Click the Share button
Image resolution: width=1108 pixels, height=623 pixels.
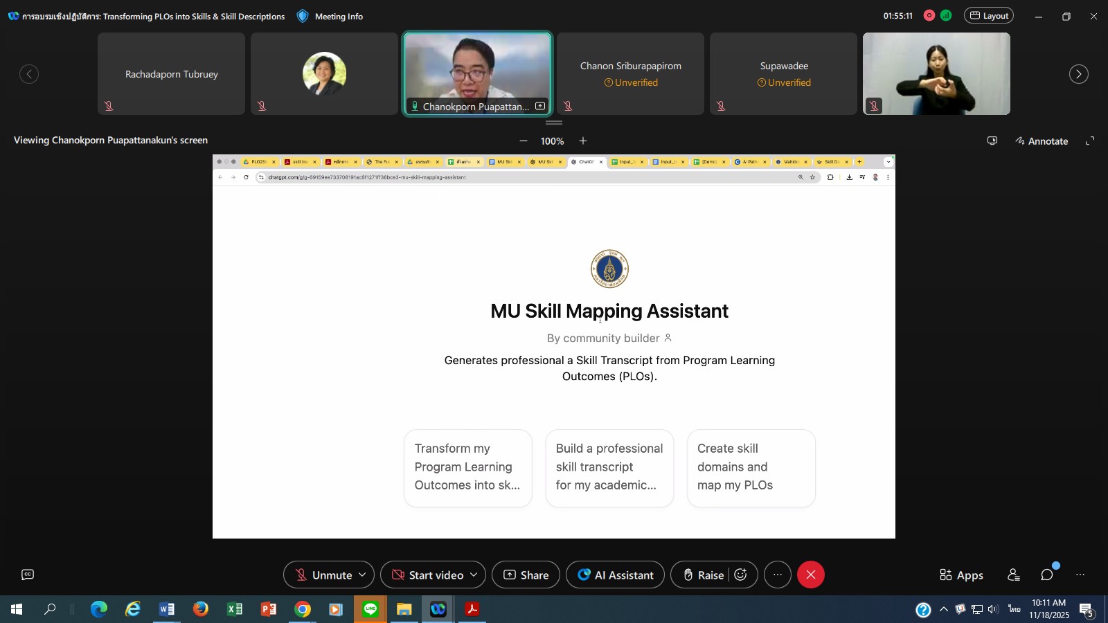(x=526, y=575)
